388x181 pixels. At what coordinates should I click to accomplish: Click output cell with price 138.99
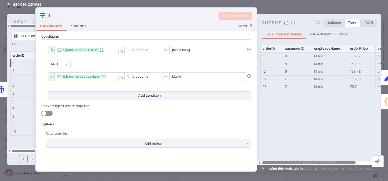pyautogui.click(x=362, y=79)
